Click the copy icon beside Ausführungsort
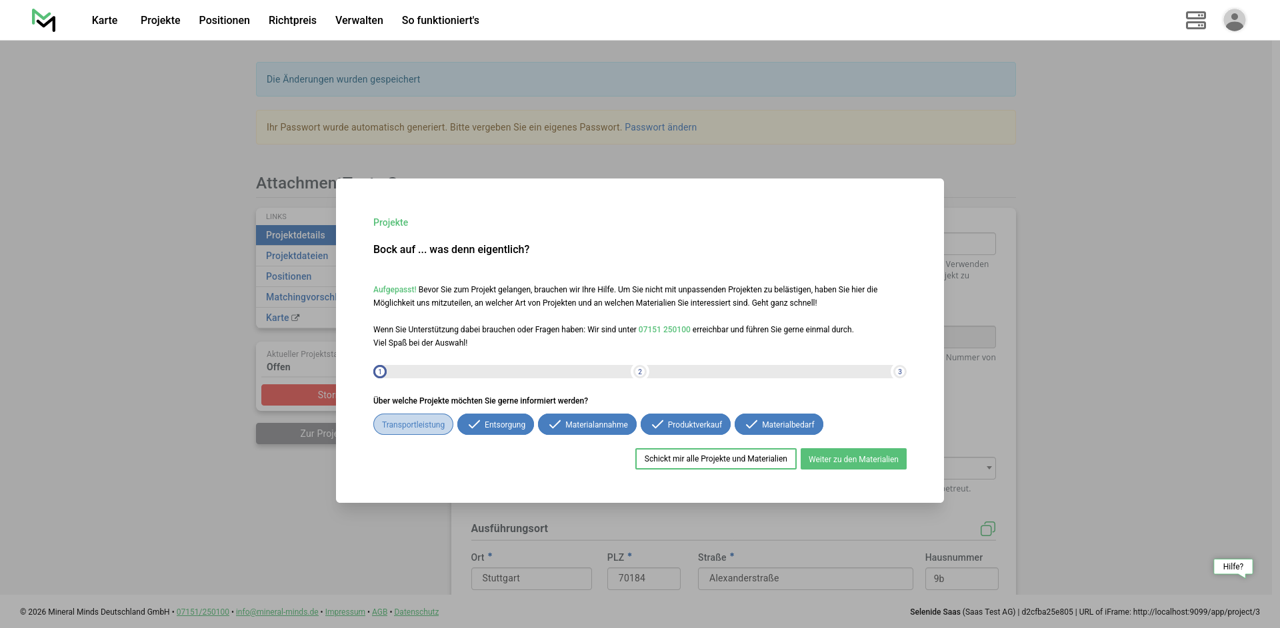 [987, 529]
